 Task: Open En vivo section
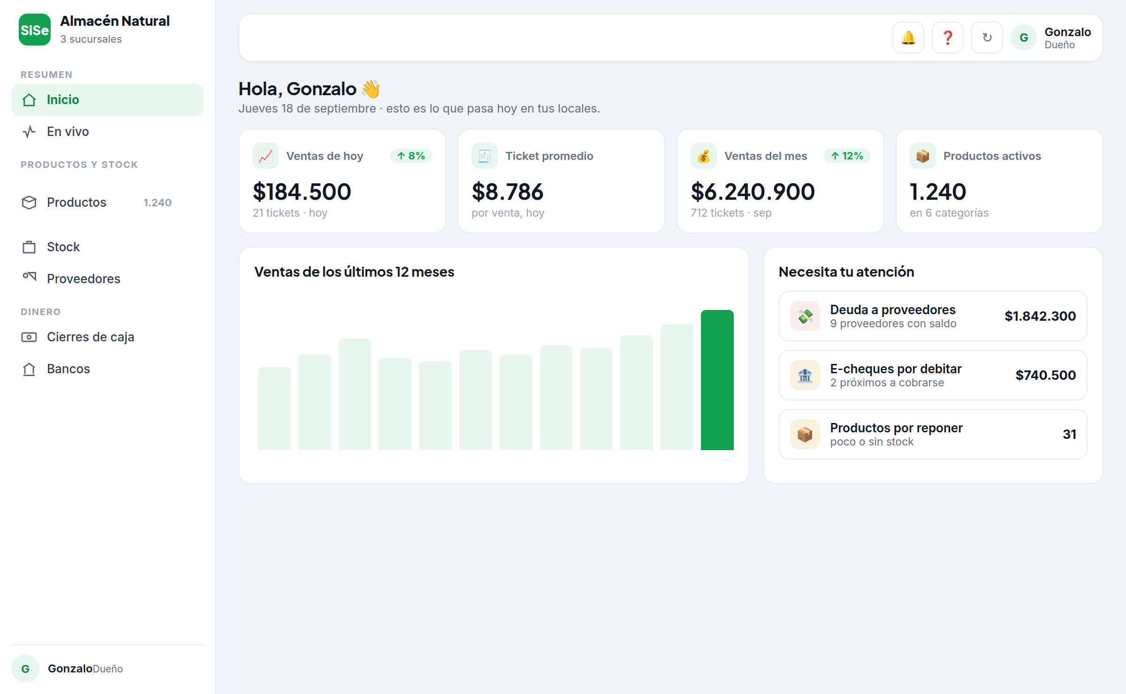pyautogui.click(x=107, y=132)
